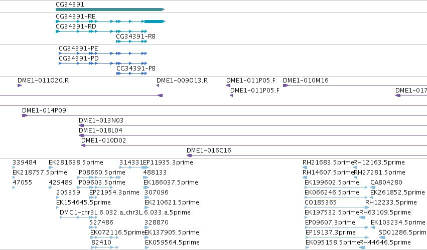Select the 527486 EST label

point(101,222)
